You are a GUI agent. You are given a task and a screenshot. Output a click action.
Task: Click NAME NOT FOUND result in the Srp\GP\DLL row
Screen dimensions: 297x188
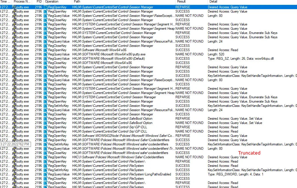tap(189, 131)
